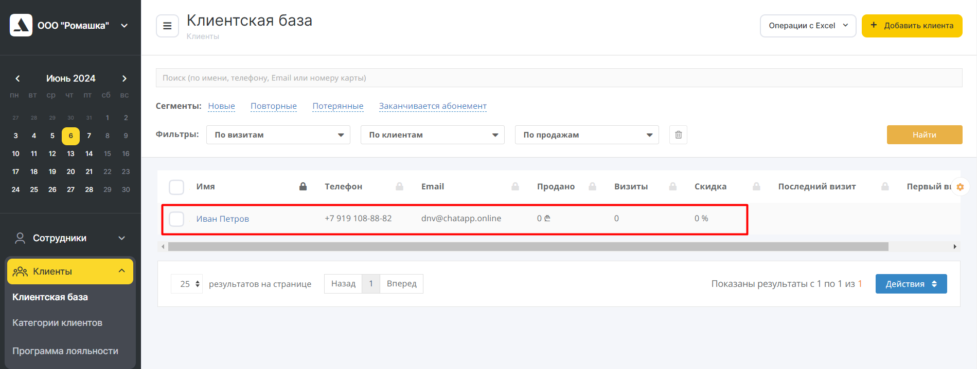This screenshot has height=369, width=977.
Task: Click the client search field
Action: (559, 78)
